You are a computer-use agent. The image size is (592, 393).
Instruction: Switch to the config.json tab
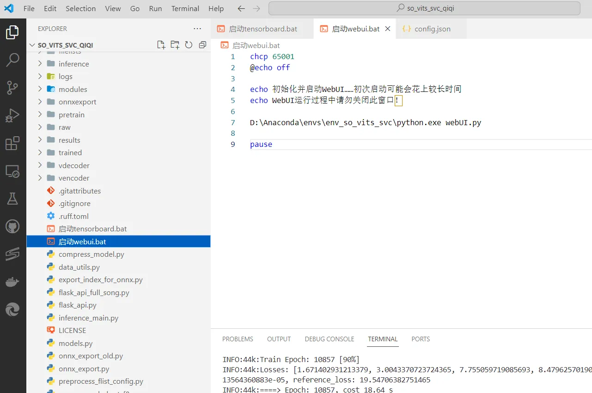click(432, 29)
